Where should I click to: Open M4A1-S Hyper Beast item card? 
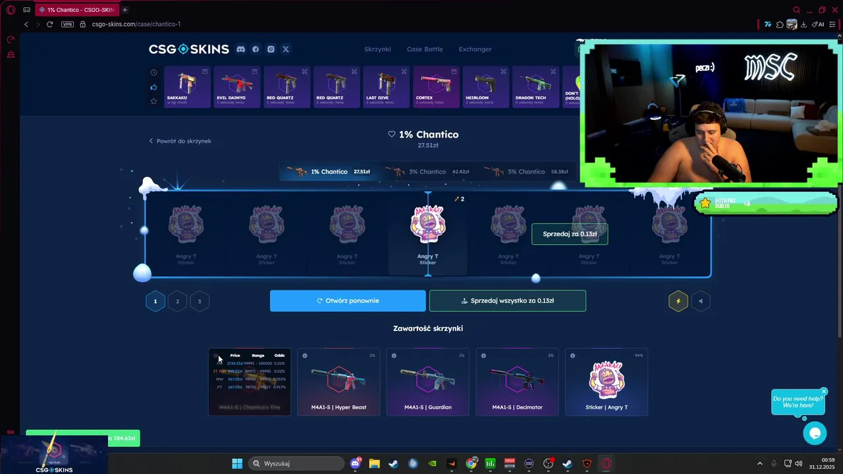pos(339,382)
